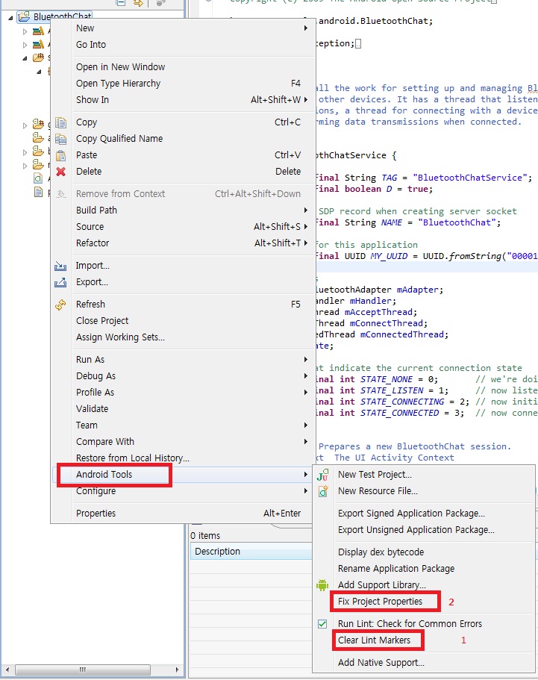
Task: Click the Paste clipboard icon
Action: tap(60, 155)
